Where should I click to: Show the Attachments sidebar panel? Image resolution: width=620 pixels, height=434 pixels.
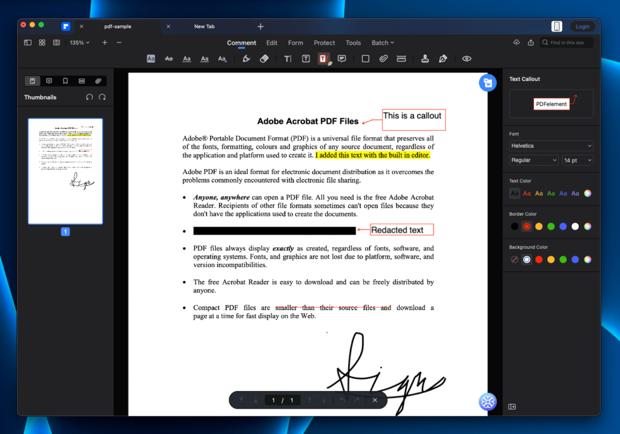coord(98,81)
